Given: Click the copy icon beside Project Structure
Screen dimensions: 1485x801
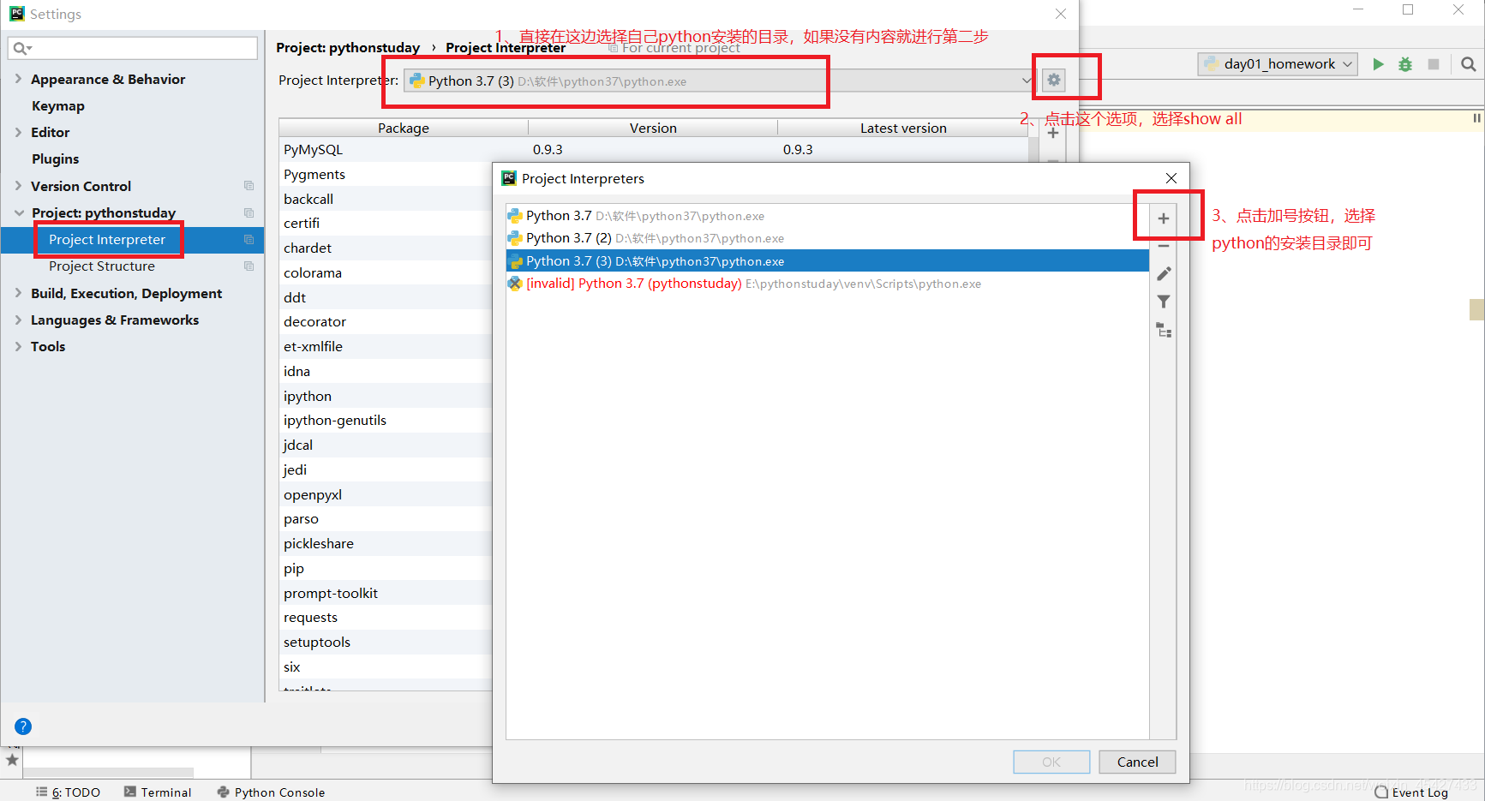Looking at the screenshot, I should tap(248, 266).
